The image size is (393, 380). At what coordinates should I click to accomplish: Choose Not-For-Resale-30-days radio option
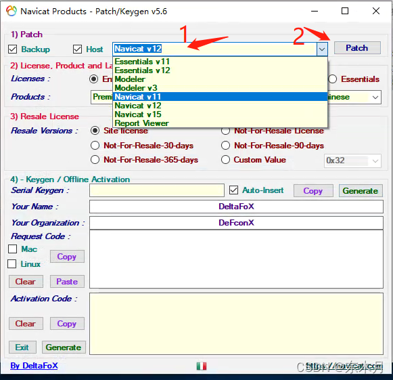pyautogui.click(x=95, y=146)
